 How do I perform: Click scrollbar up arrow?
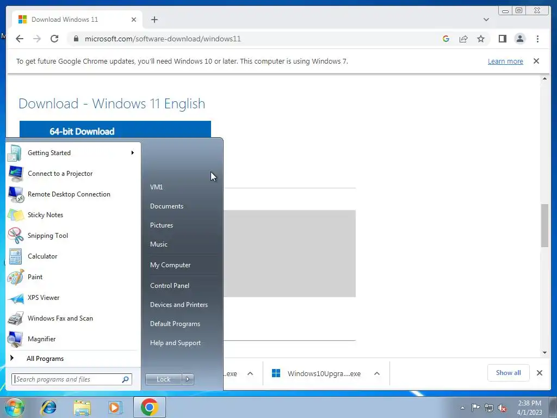pyautogui.click(x=544, y=78)
